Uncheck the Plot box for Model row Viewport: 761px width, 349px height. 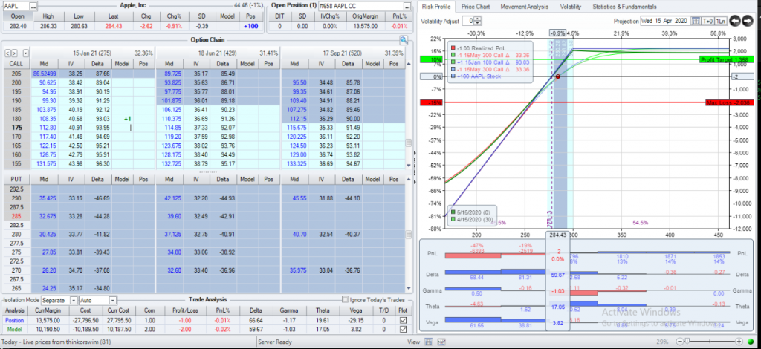pos(403,329)
